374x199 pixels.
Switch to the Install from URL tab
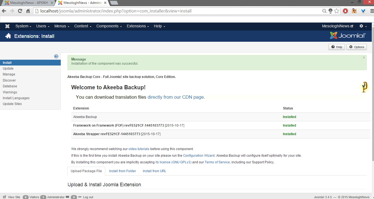coord(154,171)
